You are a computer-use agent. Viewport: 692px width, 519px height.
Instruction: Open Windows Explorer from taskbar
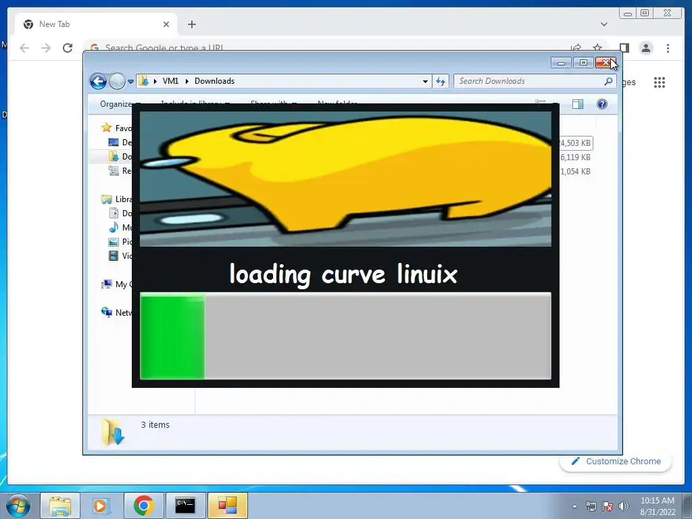point(60,505)
